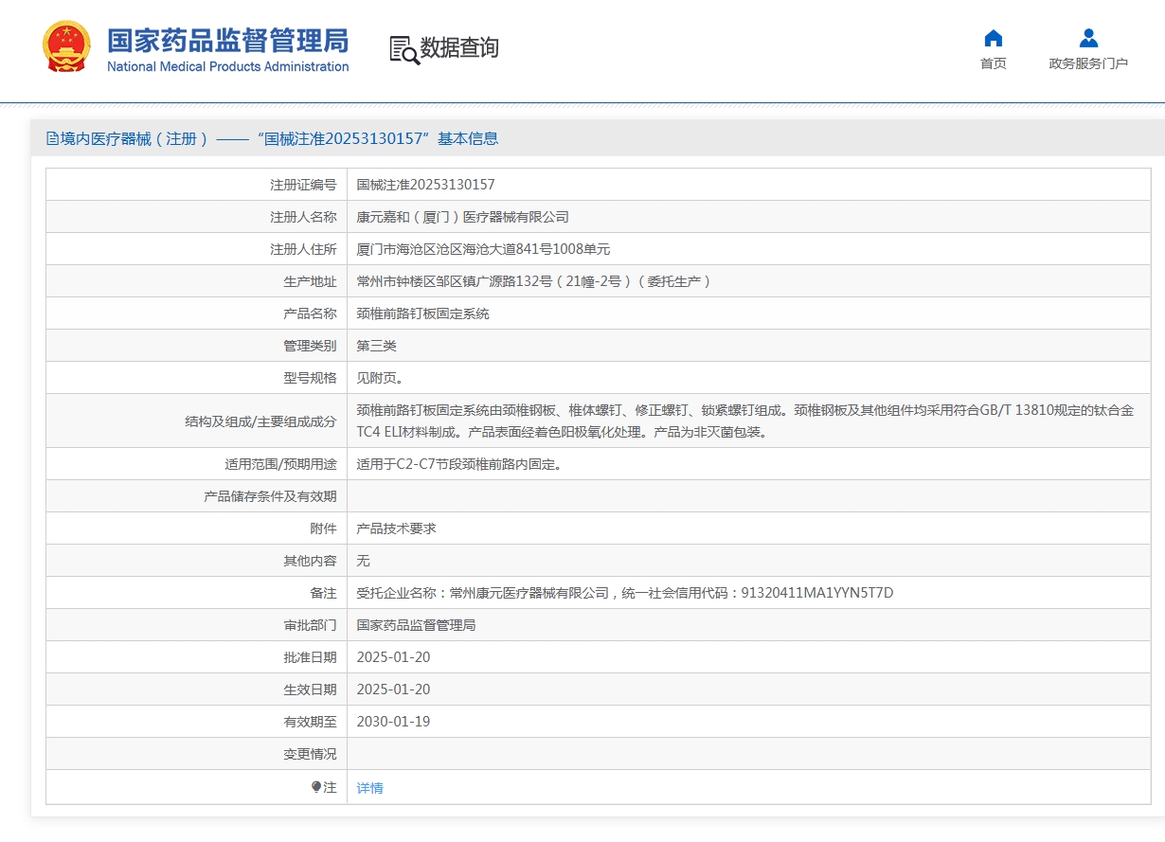Image resolution: width=1165 pixels, height=842 pixels.
Task: Click the 其他内容 label
Action: 310,561
